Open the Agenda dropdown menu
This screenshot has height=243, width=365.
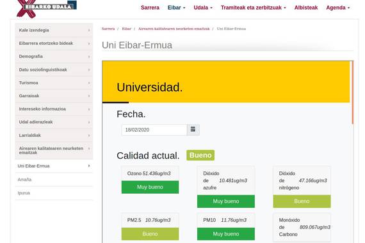337,8
